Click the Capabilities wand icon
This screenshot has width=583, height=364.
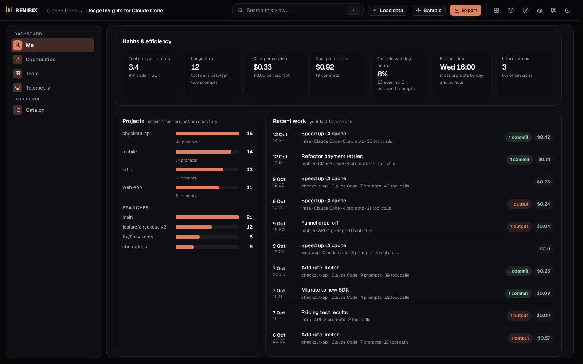coord(17,59)
